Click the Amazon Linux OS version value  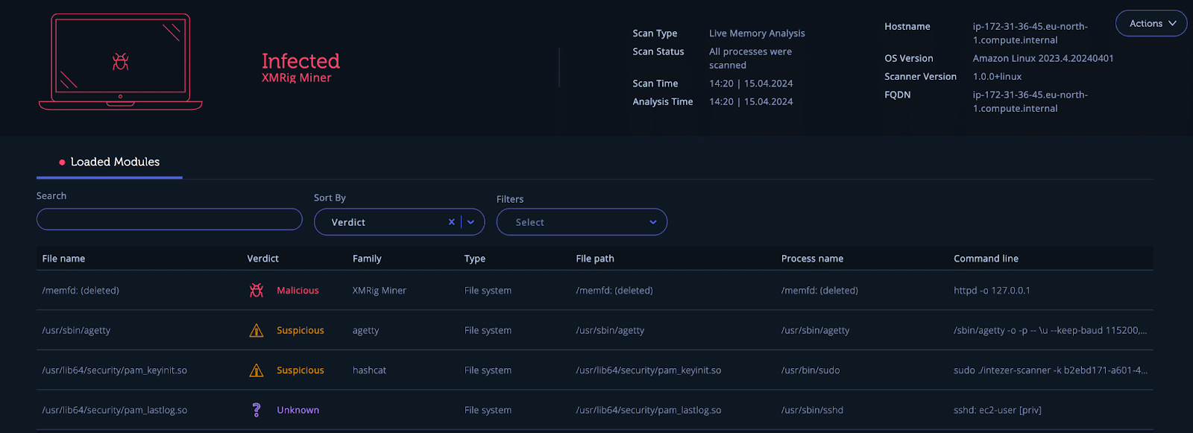[x=1043, y=58]
